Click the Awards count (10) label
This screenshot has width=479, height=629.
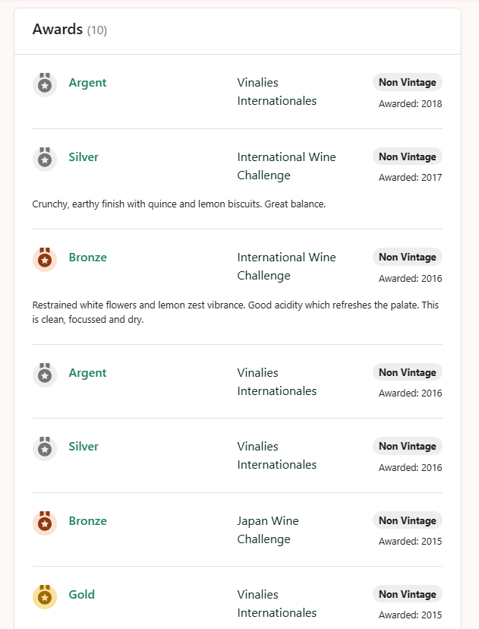click(97, 30)
